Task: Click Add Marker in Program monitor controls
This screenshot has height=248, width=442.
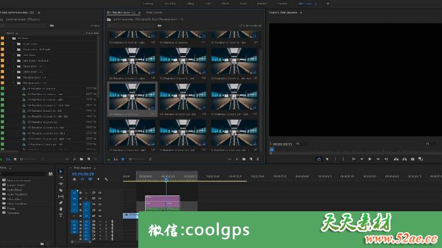Action: [x=327, y=159]
